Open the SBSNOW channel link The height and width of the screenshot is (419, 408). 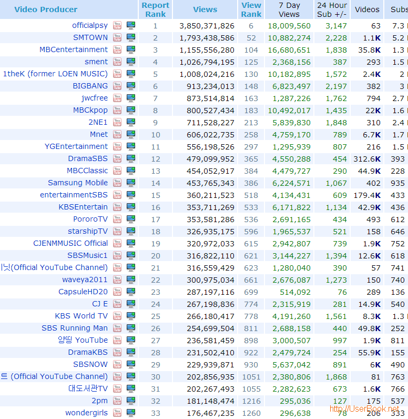tap(90, 364)
